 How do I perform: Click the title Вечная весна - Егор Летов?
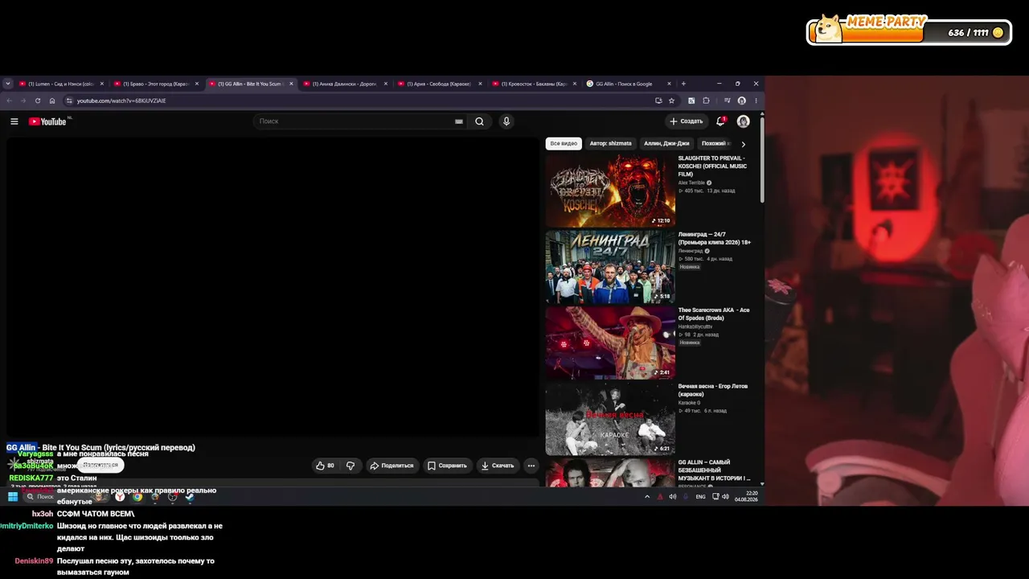[x=713, y=390]
